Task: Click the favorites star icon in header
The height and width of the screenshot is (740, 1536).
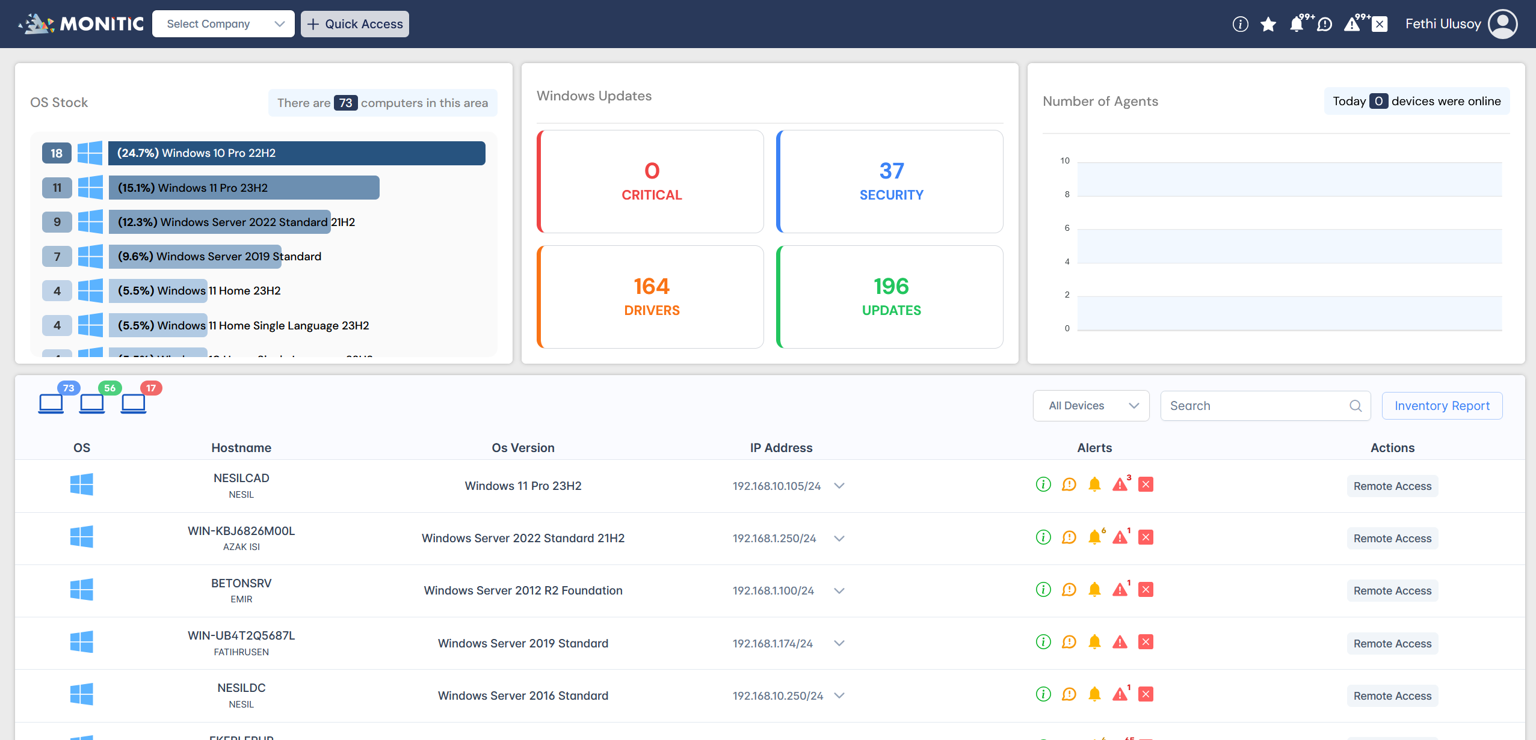Action: pos(1268,24)
